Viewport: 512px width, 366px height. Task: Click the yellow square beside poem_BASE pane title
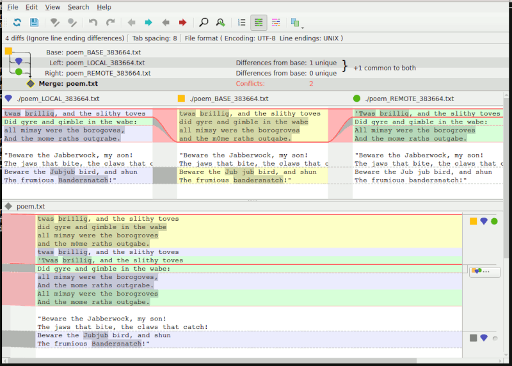click(181, 99)
